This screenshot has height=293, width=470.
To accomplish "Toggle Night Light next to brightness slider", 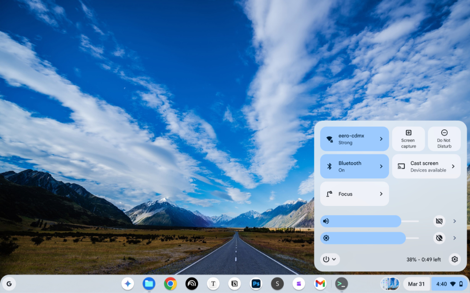I will click(439, 238).
